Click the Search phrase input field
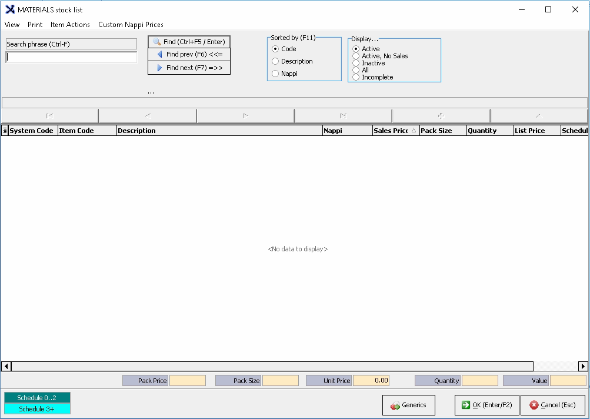The height and width of the screenshot is (419, 590). tap(71, 57)
